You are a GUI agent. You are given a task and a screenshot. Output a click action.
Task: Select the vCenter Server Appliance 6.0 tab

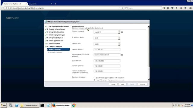click(x=14, y=4)
